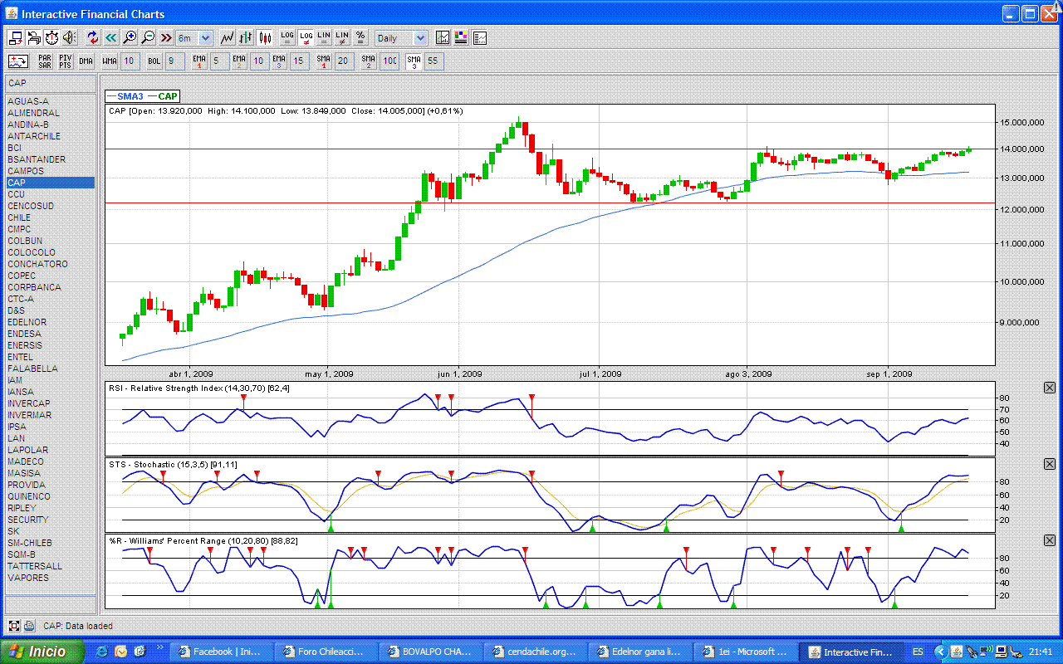Click the refresh data arrows icon
The width and height of the screenshot is (1063, 664).
(93, 38)
